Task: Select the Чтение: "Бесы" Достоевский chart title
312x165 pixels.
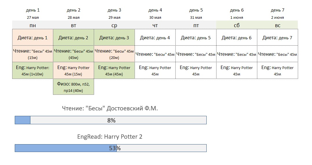Action: 110,108
